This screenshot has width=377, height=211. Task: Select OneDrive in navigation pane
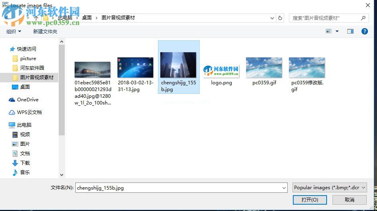coord(28,99)
